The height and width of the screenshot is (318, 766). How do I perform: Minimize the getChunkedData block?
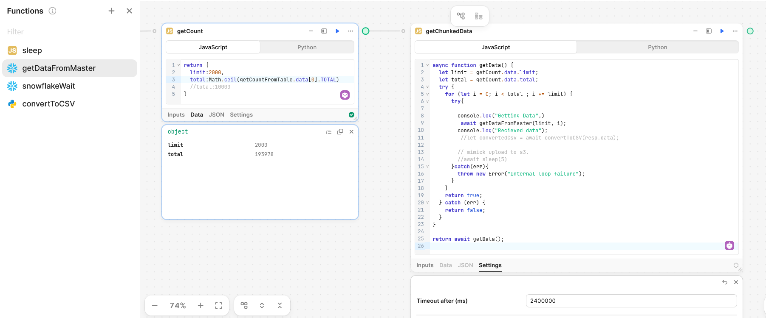tap(695, 31)
